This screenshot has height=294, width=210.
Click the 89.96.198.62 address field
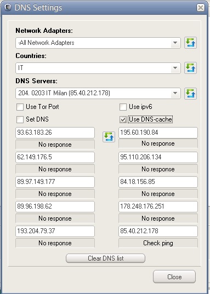click(55, 206)
